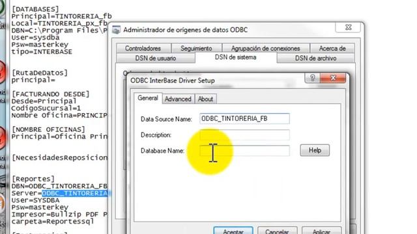Click the Aplicar button
The height and width of the screenshot is (234, 417).
(x=321, y=231)
